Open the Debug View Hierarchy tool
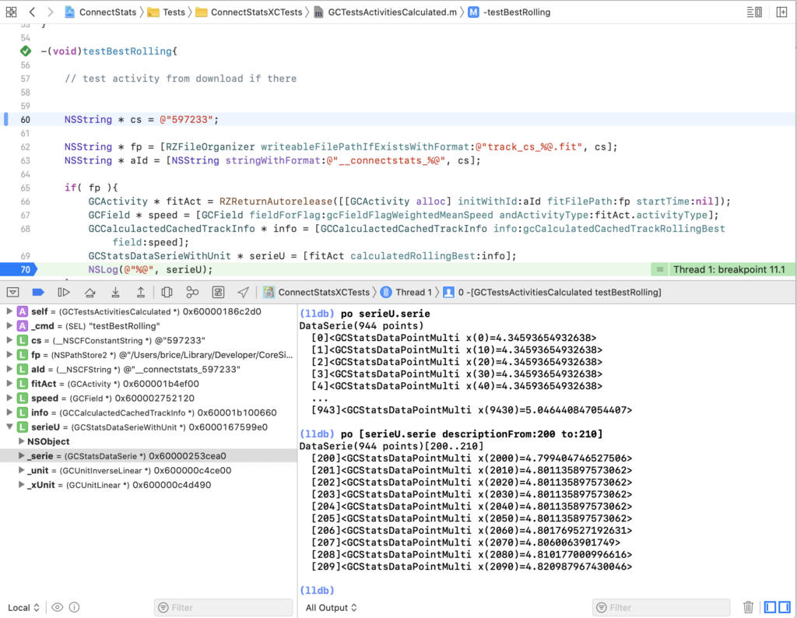Screen dimensions: 797x618 coord(167,292)
